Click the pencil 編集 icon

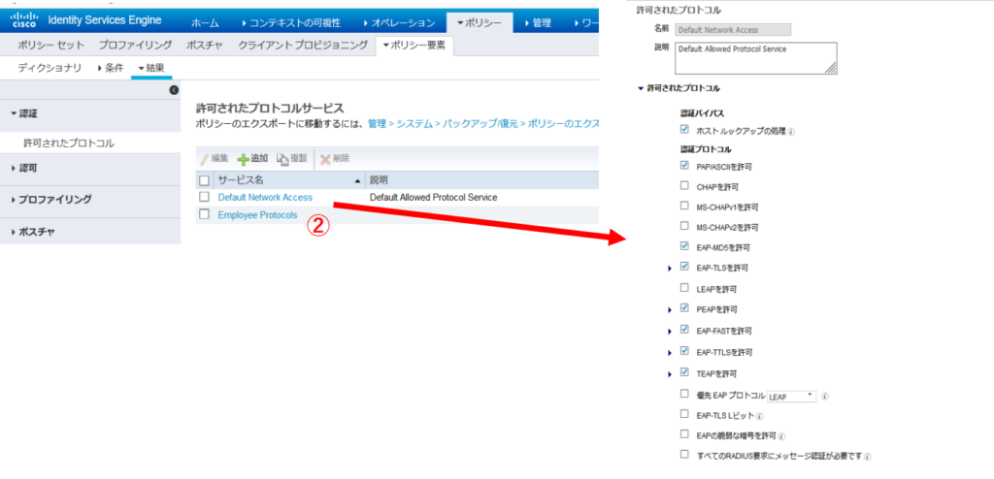tap(204, 158)
